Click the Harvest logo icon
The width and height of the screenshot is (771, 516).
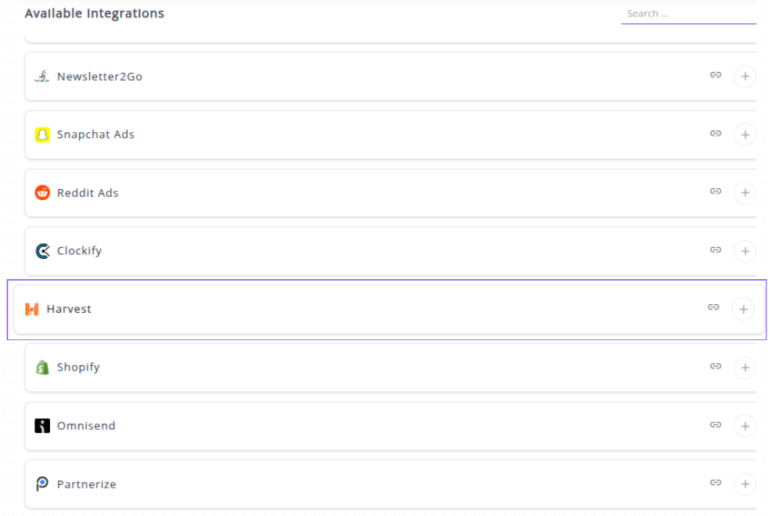point(32,310)
